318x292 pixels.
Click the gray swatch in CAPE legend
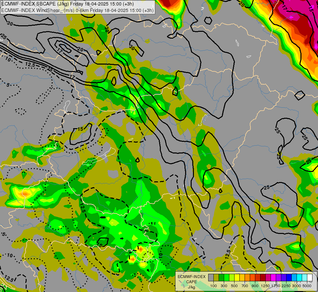click(x=211, y=278)
